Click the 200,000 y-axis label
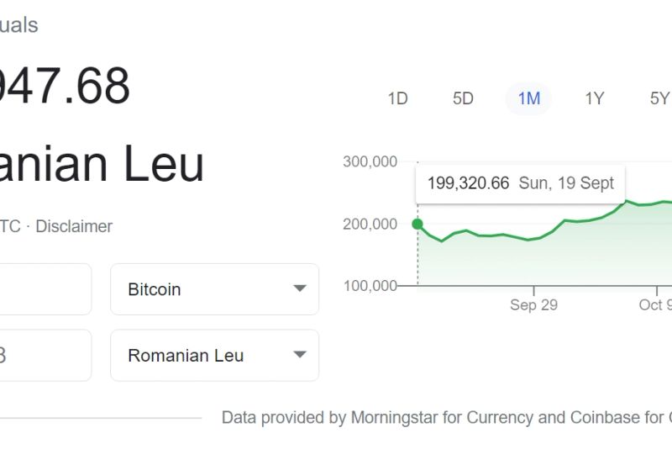The image size is (672, 449). click(x=370, y=224)
